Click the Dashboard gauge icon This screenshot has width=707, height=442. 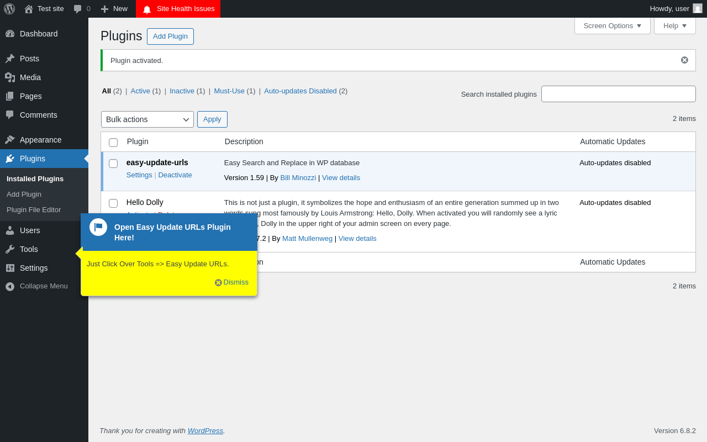click(10, 34)
